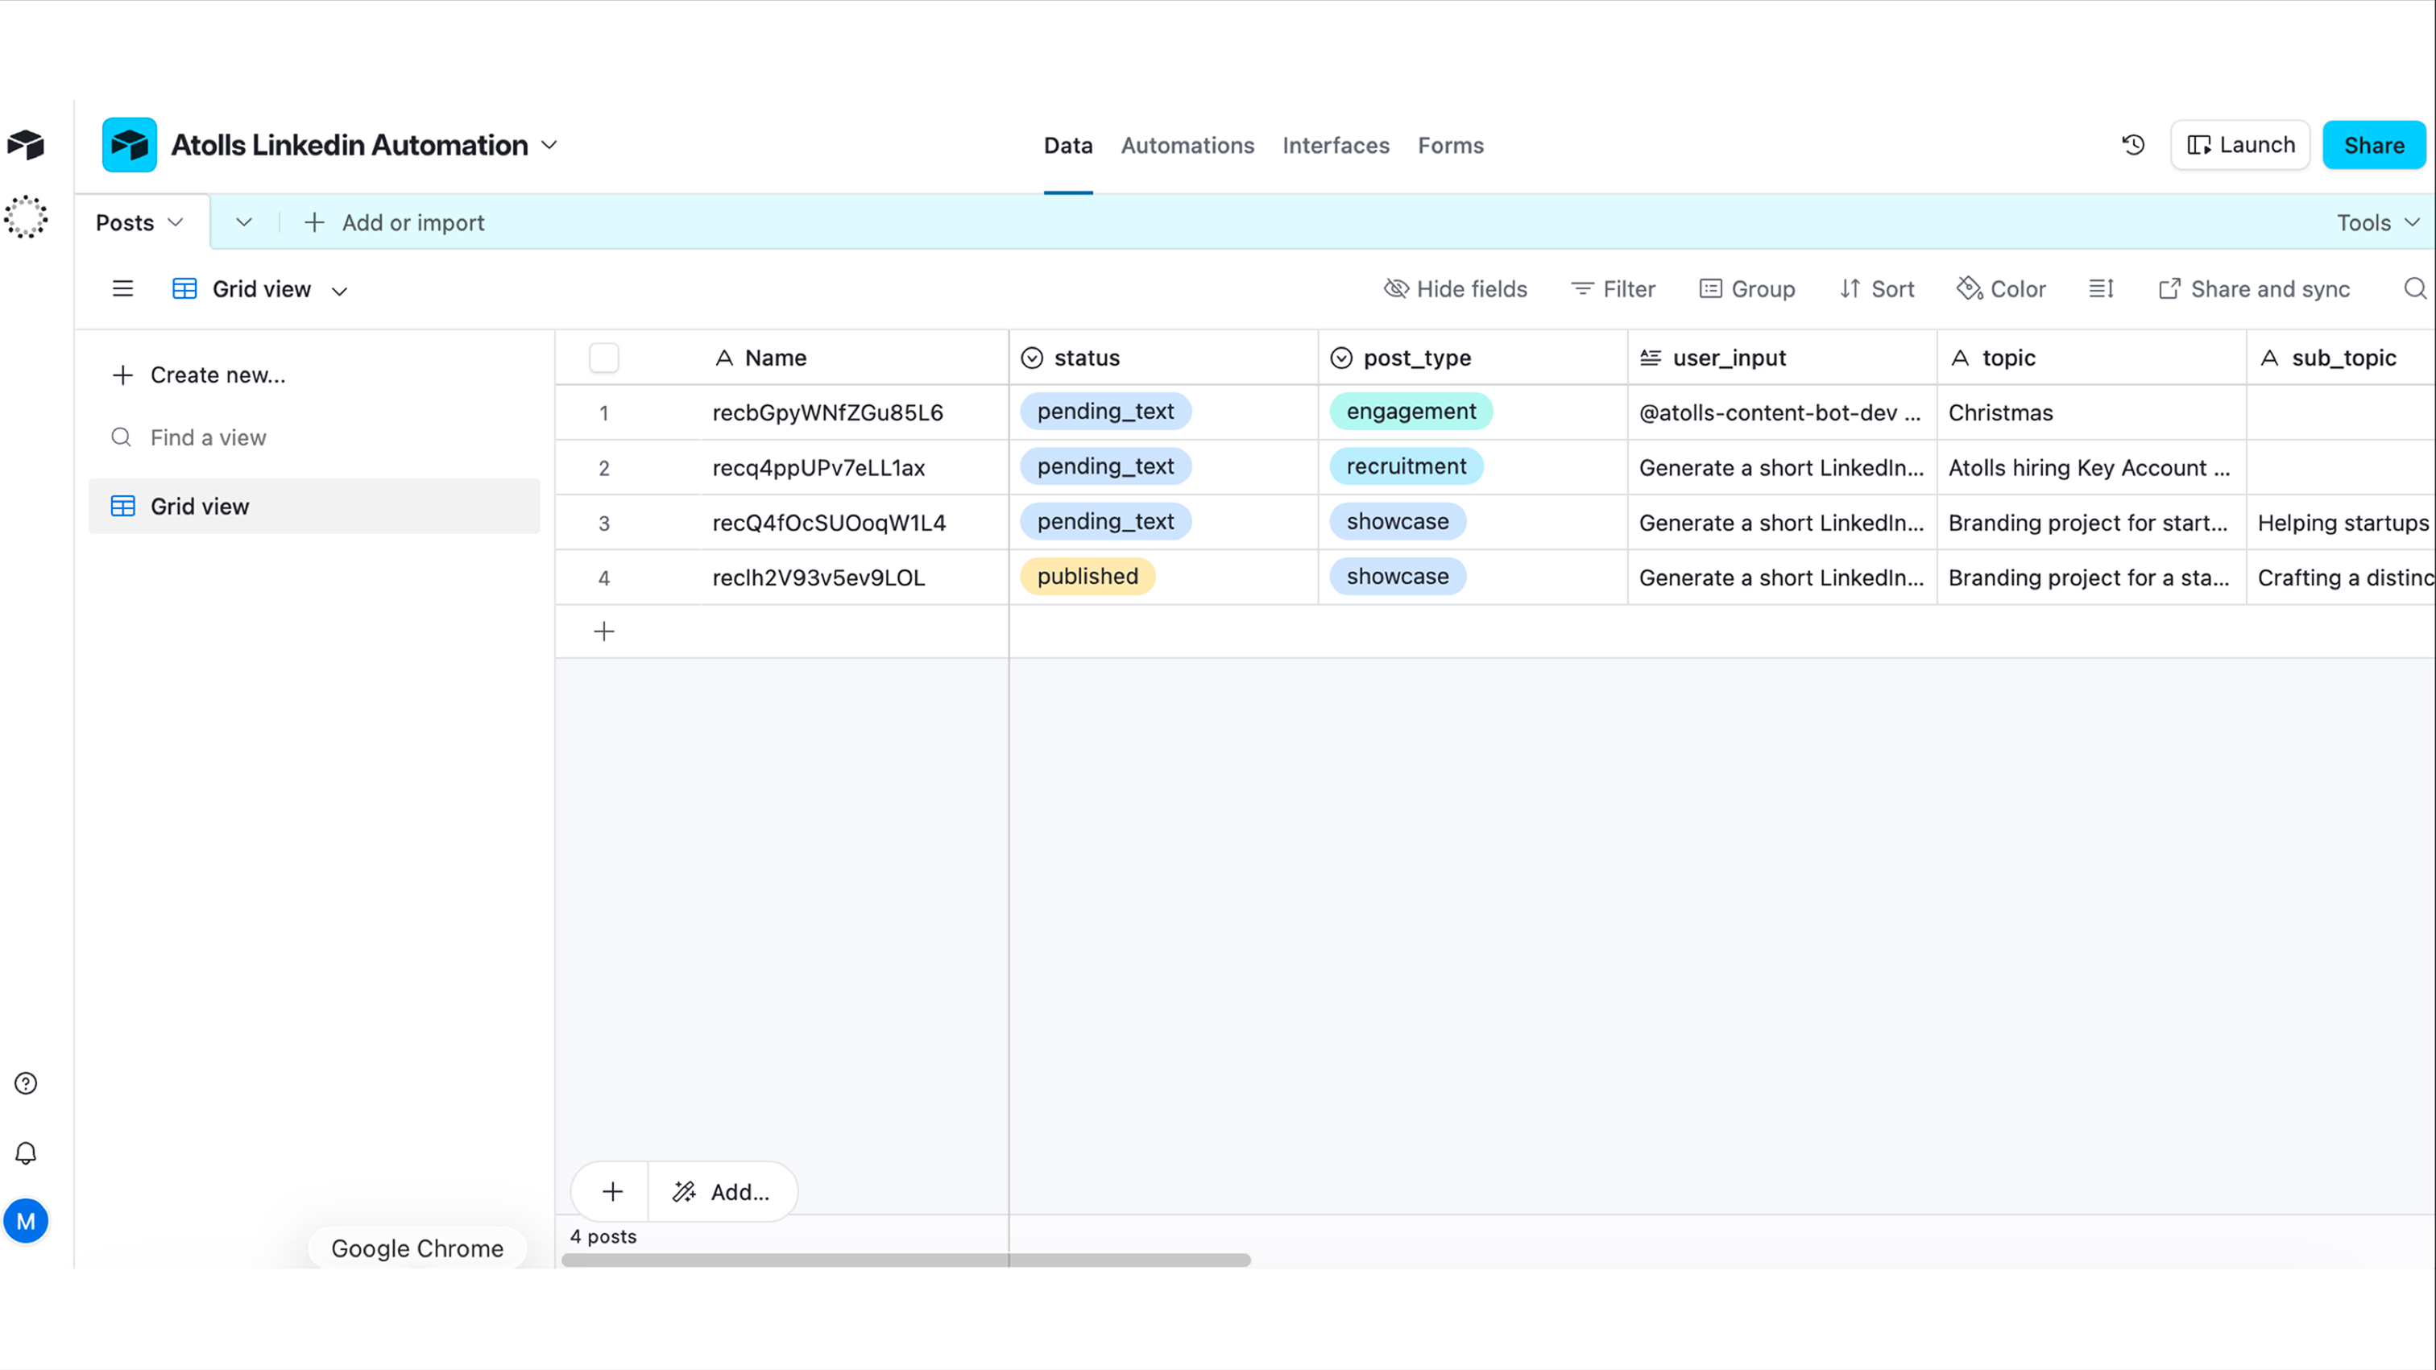
Task: Click the Share button
Action: click(x=2374, y=145)
